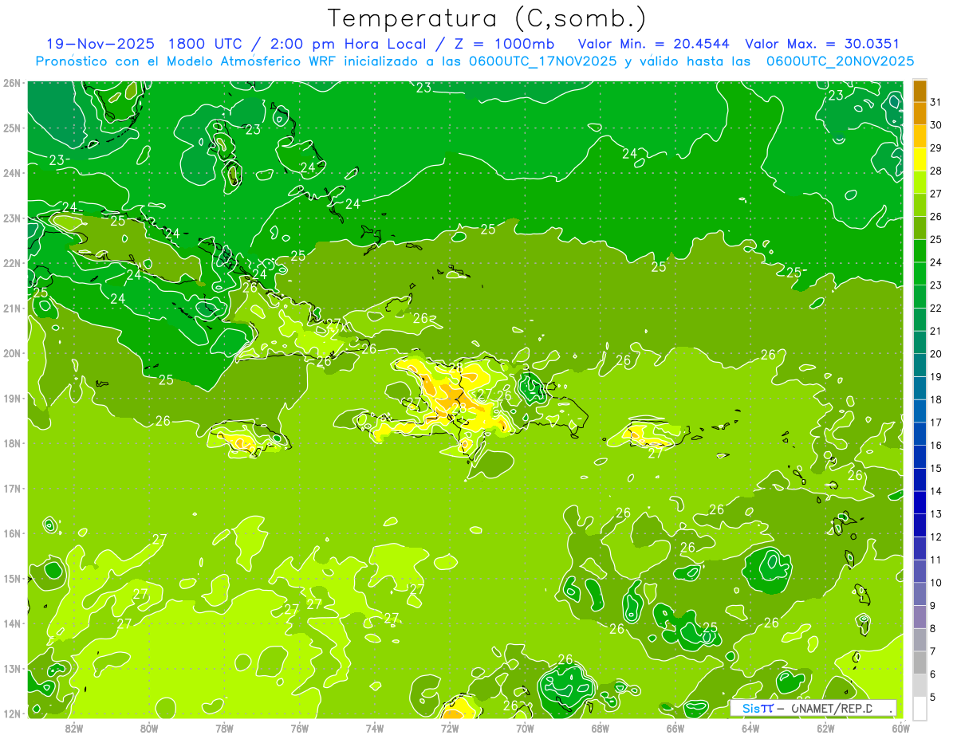Click the initialization time "0600UTC_17NOV2025"

coord(538,61)
